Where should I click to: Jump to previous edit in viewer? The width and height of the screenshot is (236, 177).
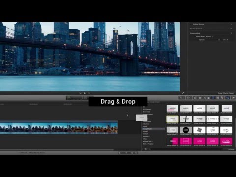point(80,93)
